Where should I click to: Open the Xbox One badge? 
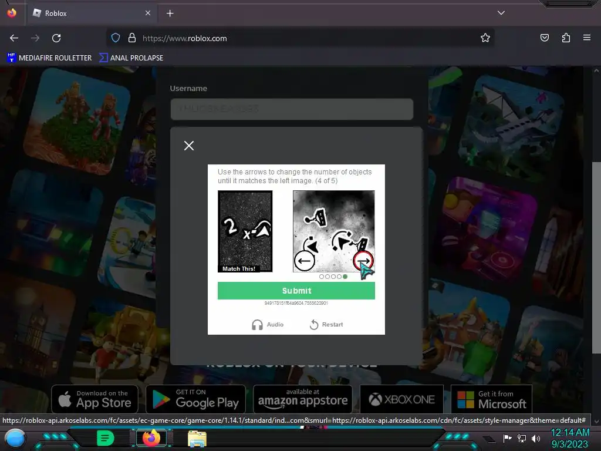click(x=401, y=399)
